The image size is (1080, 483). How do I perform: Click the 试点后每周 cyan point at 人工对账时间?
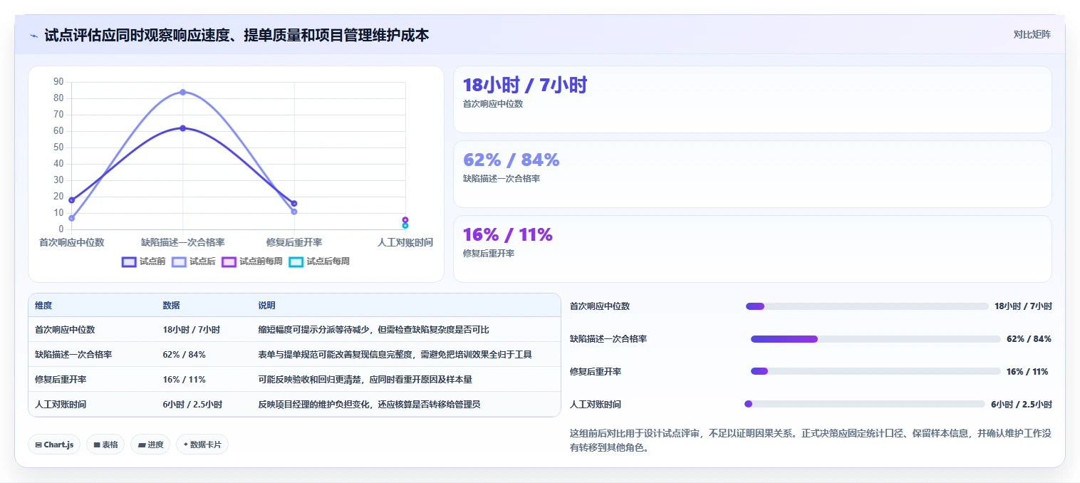405,226
